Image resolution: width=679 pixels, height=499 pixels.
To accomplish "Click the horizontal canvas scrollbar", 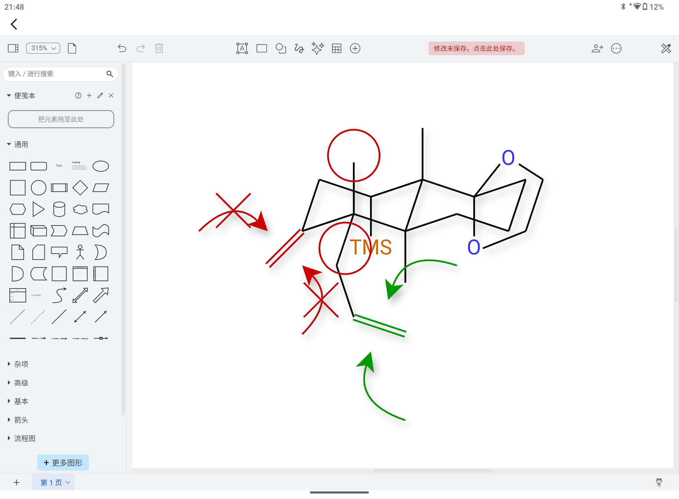I will coord(432,471).
